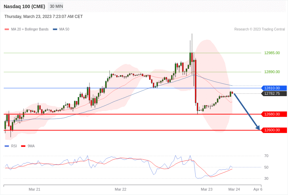Click the blue MA 50 legend swatch

tap(55, 29)
